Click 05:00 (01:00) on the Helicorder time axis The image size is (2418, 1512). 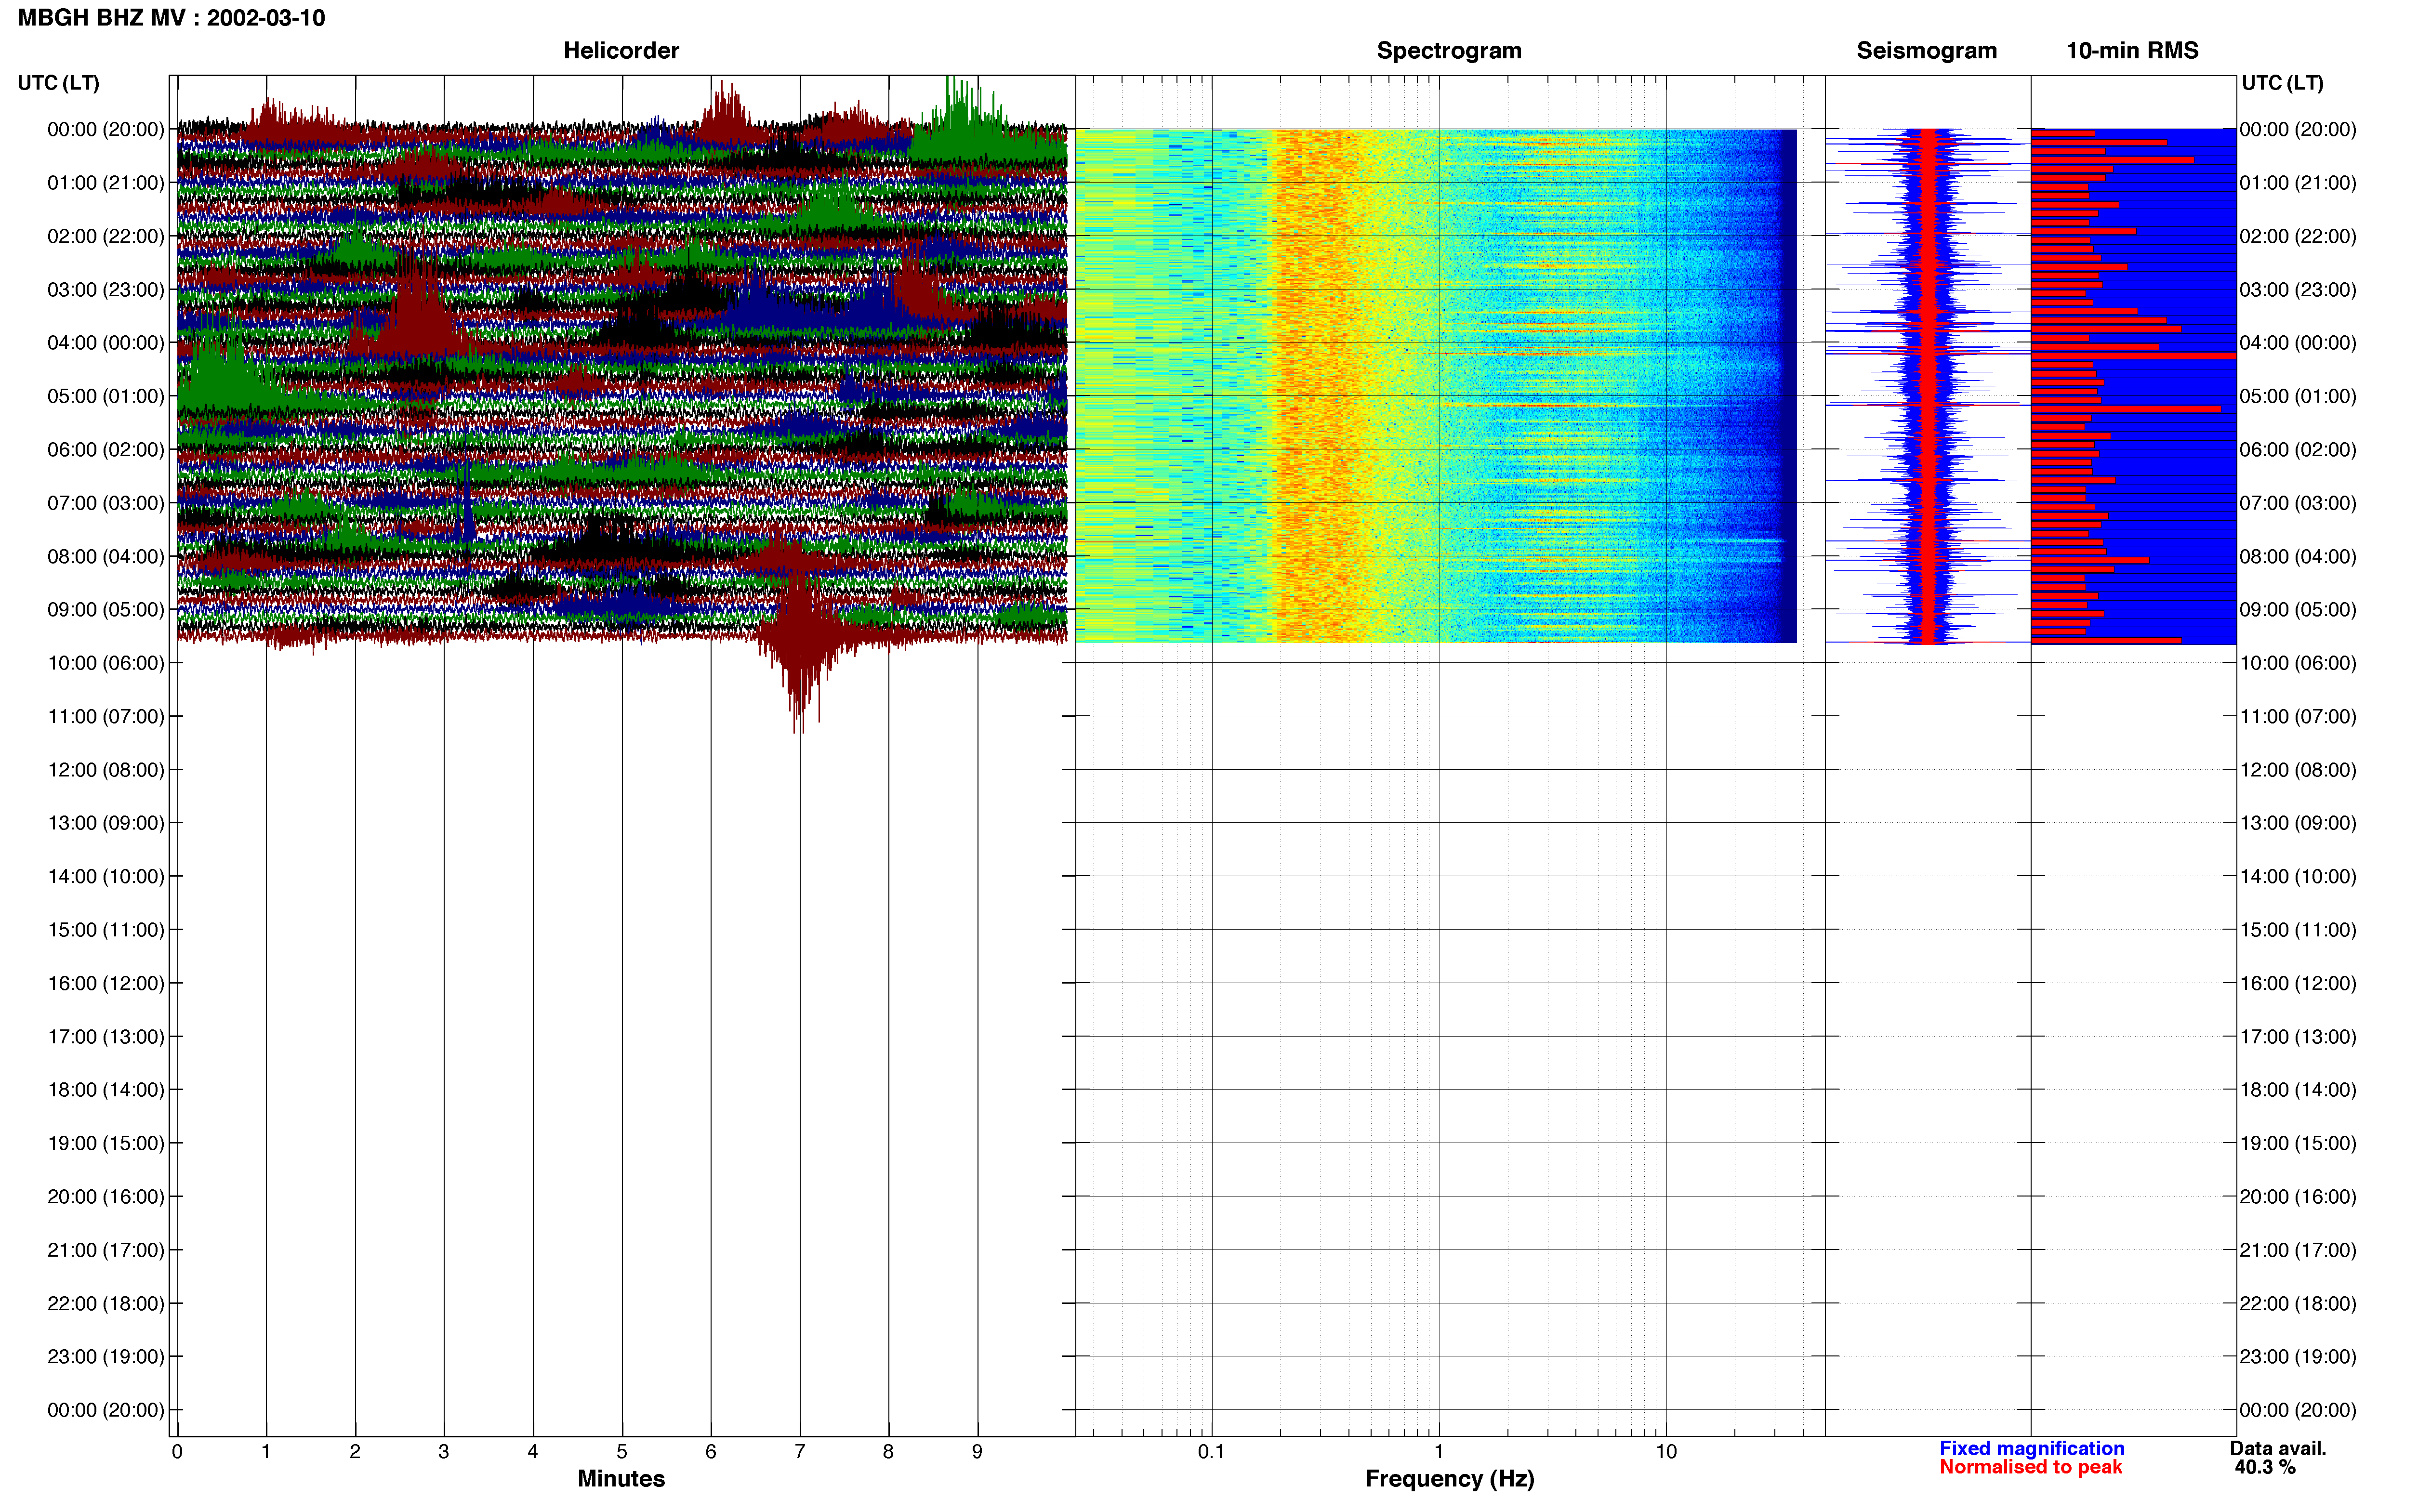pyautogui.click(x=106, y=396)
